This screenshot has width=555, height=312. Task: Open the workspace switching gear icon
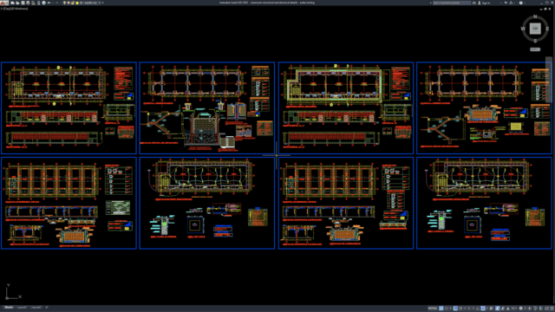520,309
